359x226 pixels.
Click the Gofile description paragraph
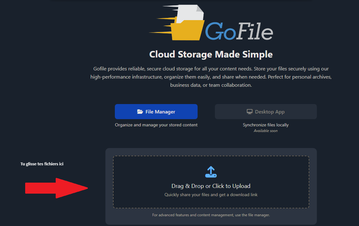point(211,77)
